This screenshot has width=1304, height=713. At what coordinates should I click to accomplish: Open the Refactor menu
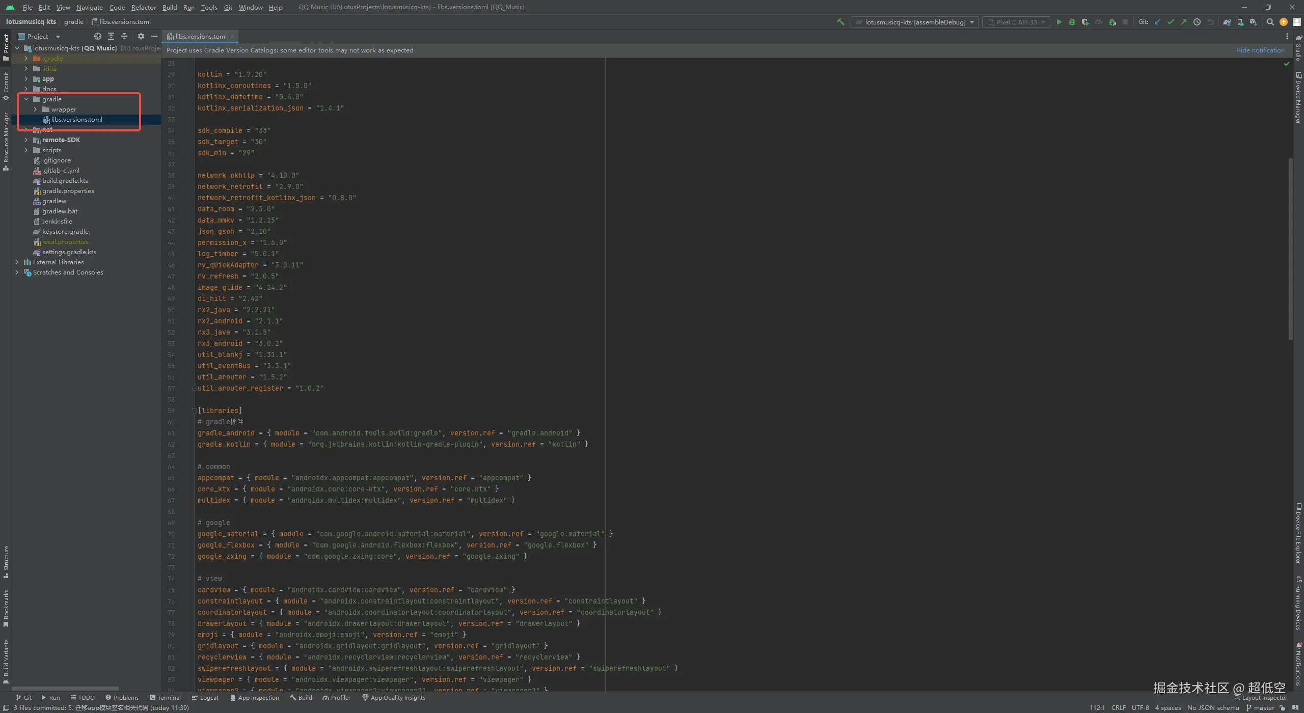click(x=143, y=7)
